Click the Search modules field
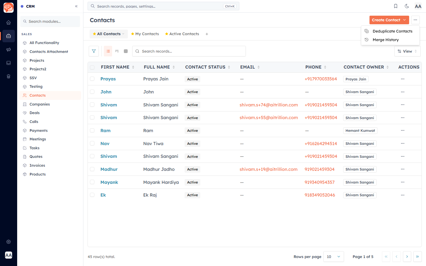426x266 pixels. pyautogui.click(x=50, y=21)
